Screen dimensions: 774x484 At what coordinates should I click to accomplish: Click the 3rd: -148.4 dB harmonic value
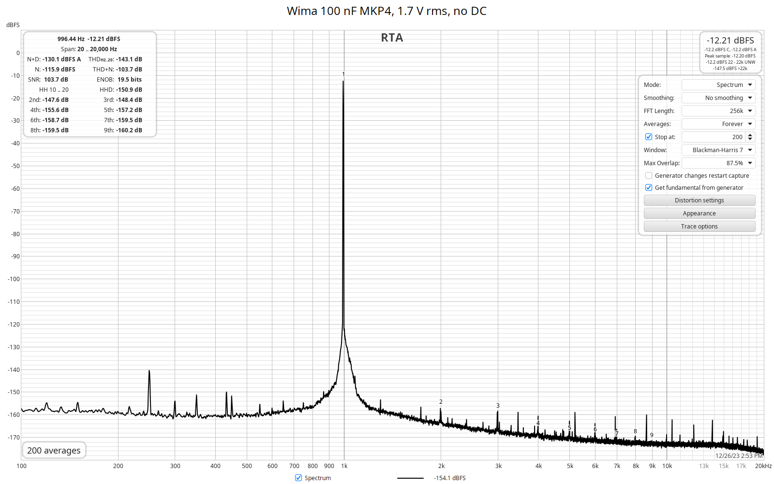click(123, 100)
